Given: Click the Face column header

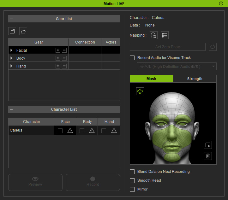Looking at the screenshot, I should [x=65, y=121].
